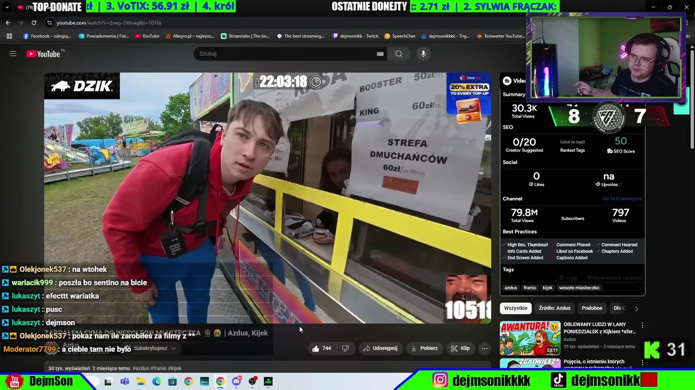Open site info icon in address bar

49,23
